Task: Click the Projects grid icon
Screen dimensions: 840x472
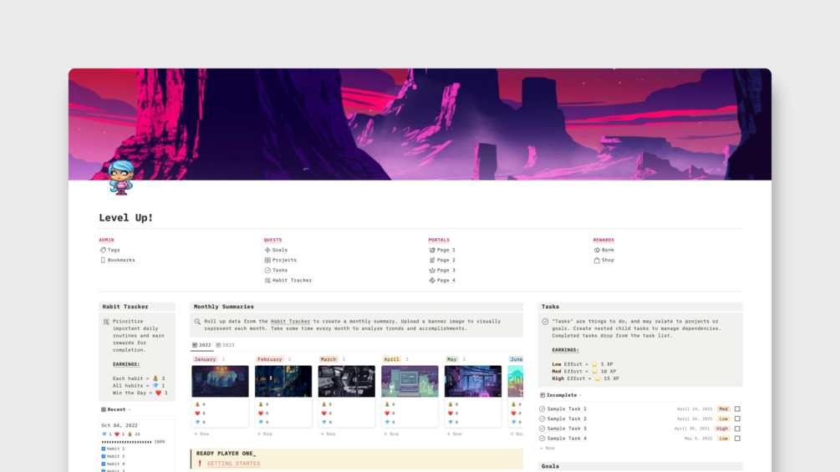Action: 267,260
